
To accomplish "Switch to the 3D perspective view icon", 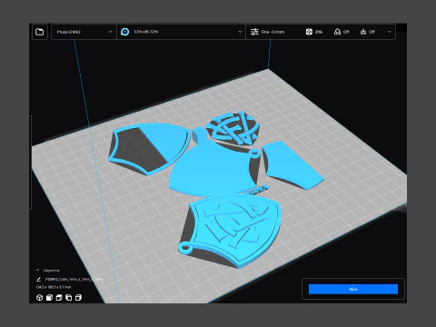I will pyautogui.click(x=39, y=298).
